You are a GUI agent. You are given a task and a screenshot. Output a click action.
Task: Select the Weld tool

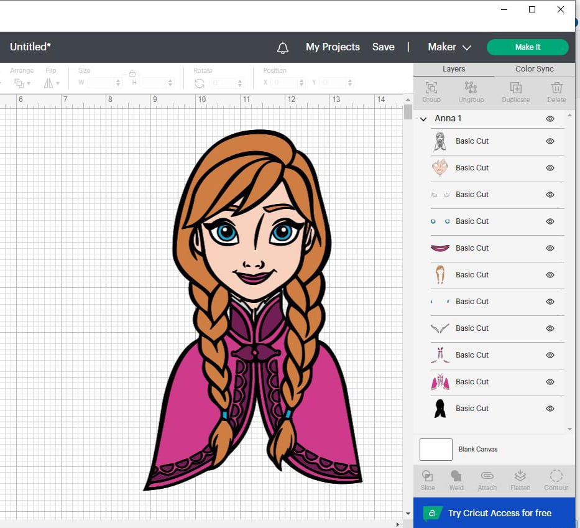456,476
